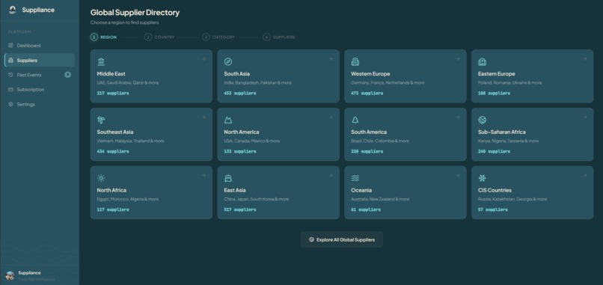Click the Global Supplier Directory heading
The width and height of the screenshot is (603, 285).
tap(135, 13)
